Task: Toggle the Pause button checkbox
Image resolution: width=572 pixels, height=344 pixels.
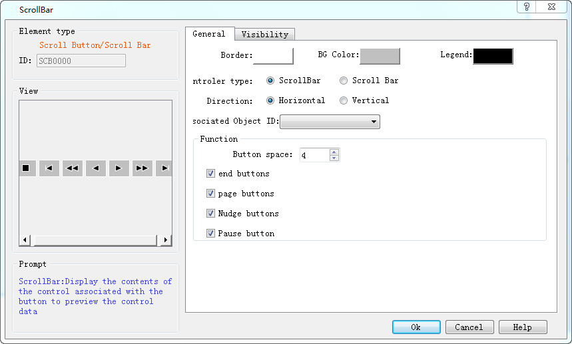Action: pos(210,234)
